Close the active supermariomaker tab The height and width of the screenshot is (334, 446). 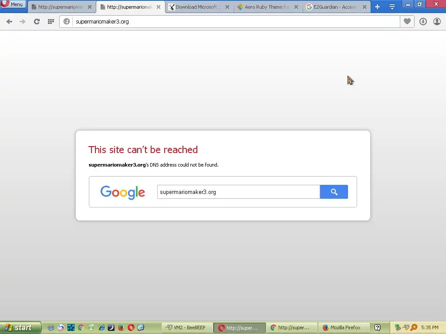[x=159, y=7]
